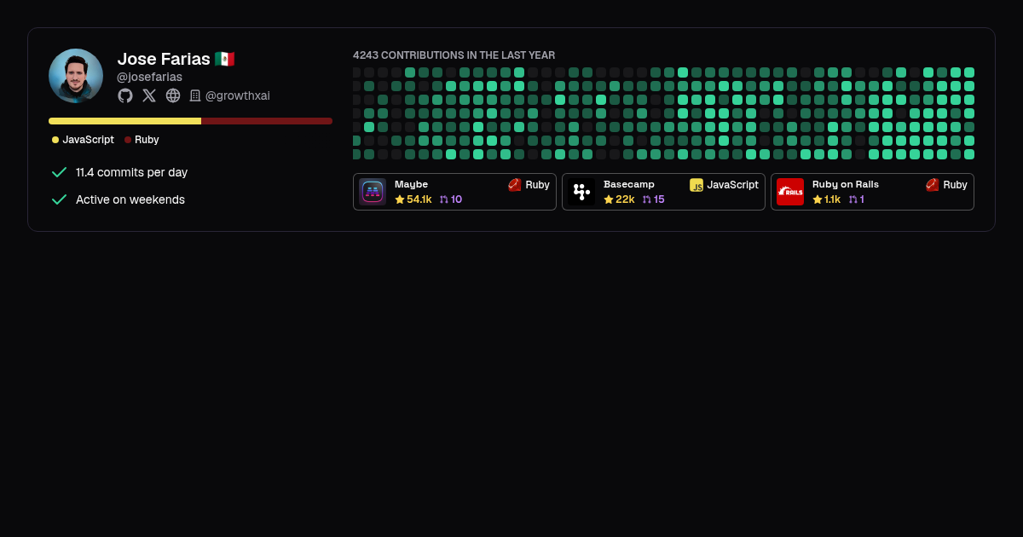Click the Ruby gem icon in Maybe card
Viewport: 1023px width, 537px height.
tap(515, 185)
